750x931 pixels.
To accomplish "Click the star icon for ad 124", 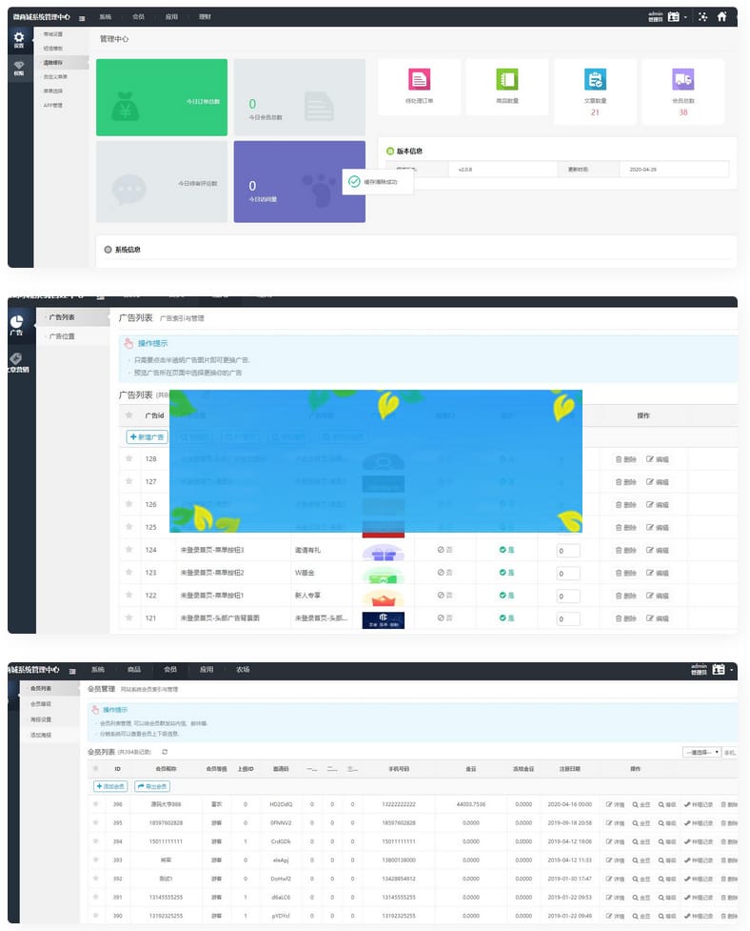I will [x=128, y=550].
